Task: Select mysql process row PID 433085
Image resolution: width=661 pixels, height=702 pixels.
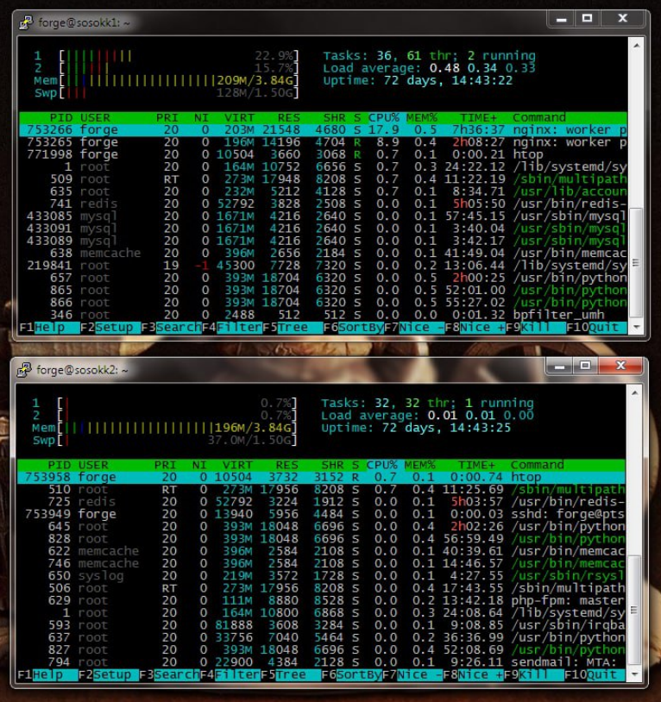Action: [x=323, y=216]
